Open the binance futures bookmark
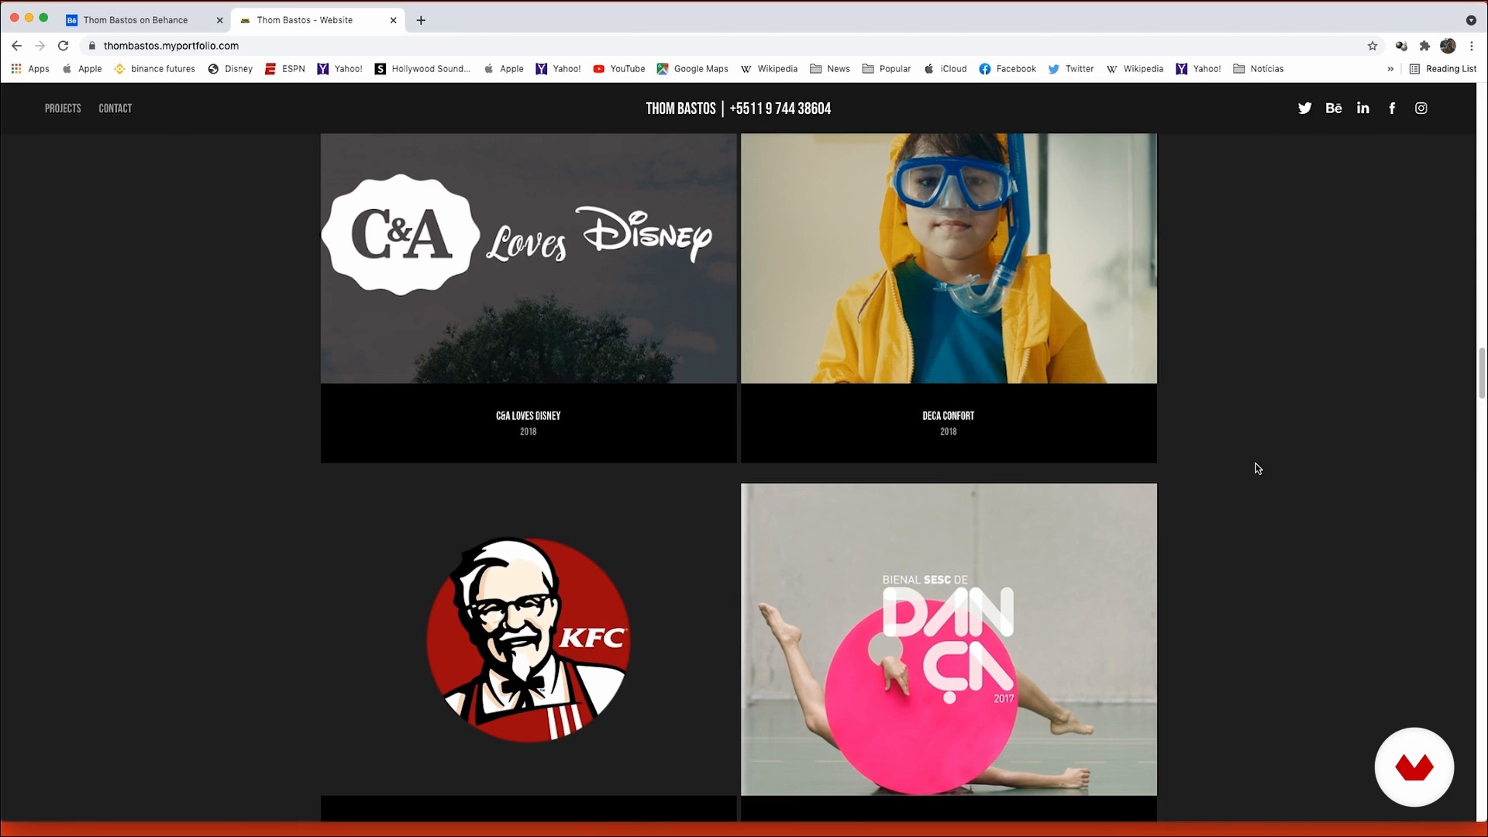The height and width of the screenshot is (837, 1488). [x=155, y=69]
